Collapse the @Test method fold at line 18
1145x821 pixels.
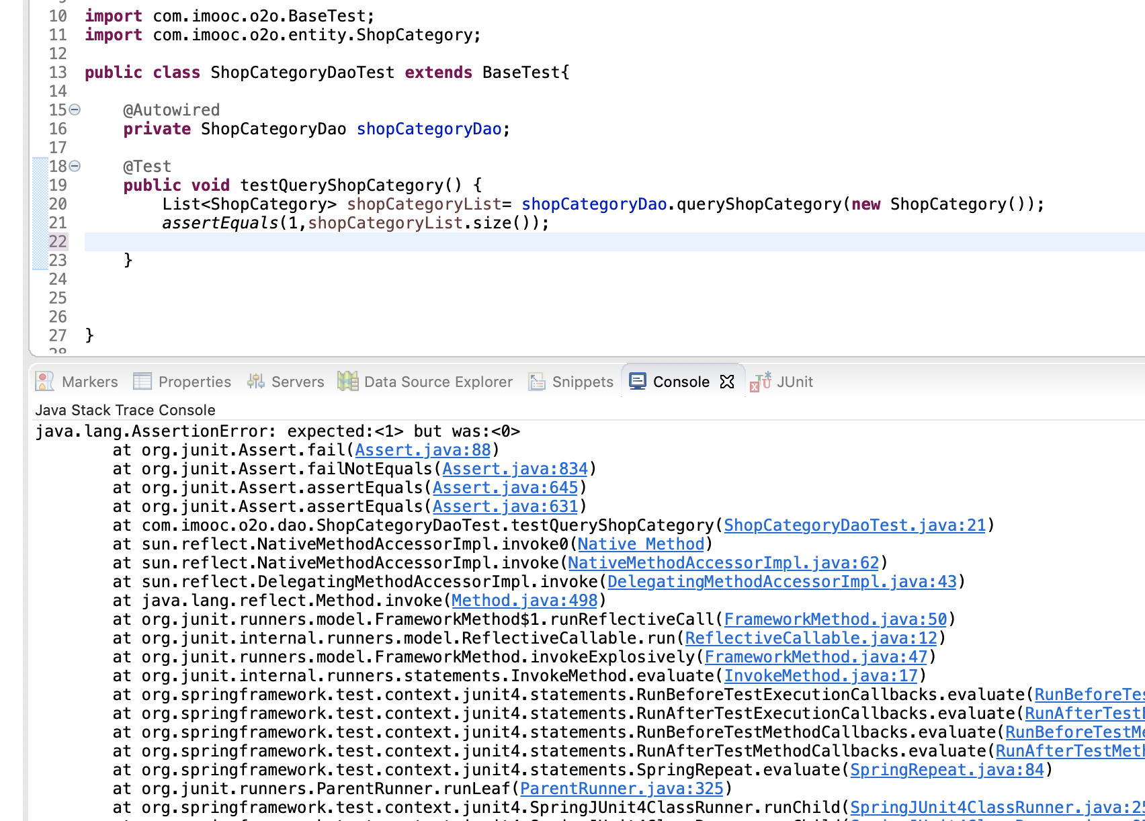(x=75, y=166)
